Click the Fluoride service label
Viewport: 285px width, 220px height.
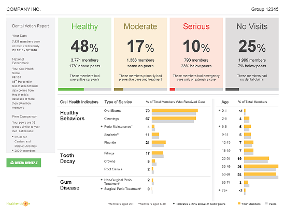(x=110, y=142)
